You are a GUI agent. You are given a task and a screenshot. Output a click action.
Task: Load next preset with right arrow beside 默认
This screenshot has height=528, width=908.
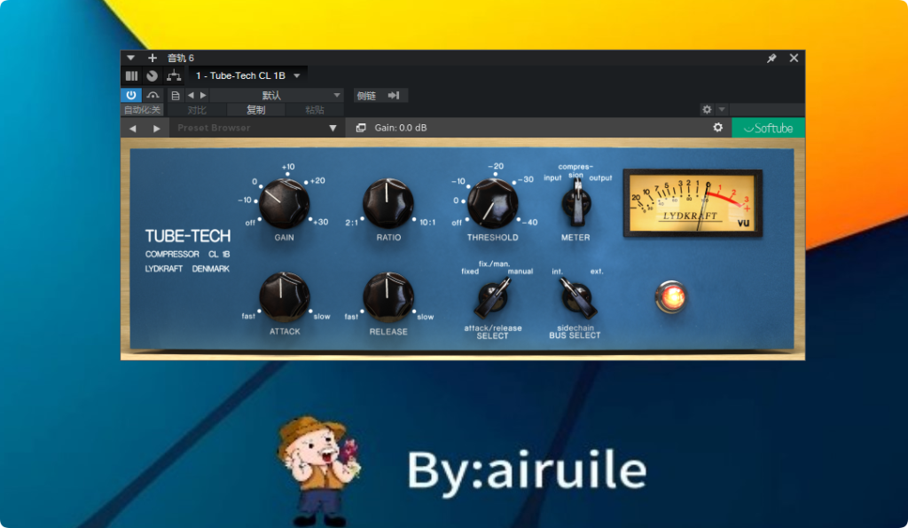point(203,96)
